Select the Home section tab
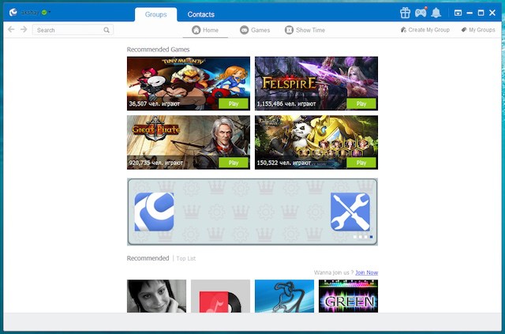The height and width of the screenshot is (334, 505). pyautogui.click(x=205, y=30)
